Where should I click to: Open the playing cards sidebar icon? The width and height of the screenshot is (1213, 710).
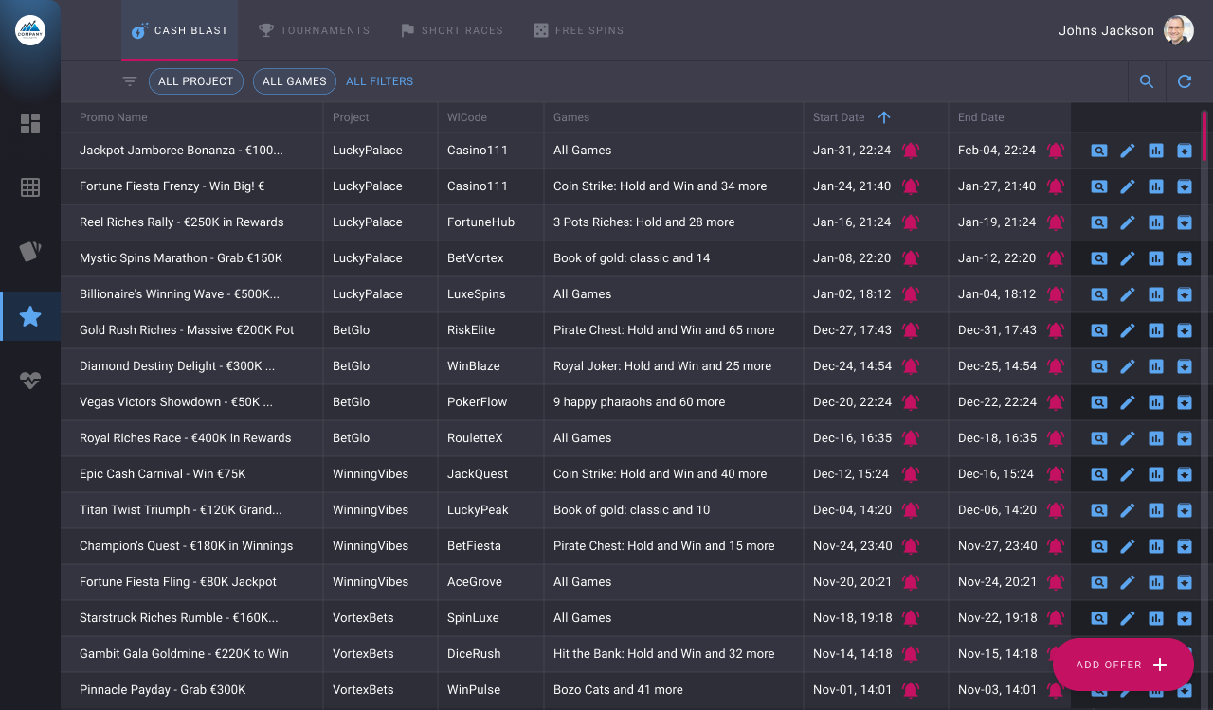[30, 252]
